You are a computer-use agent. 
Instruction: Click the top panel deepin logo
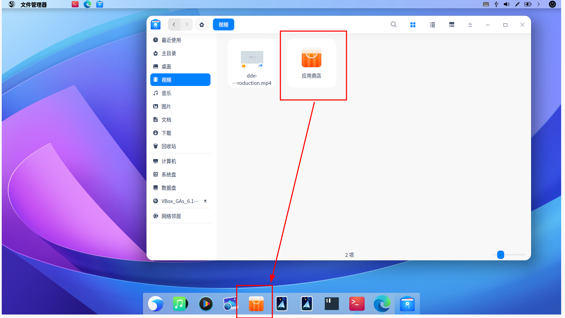(12, 4)
